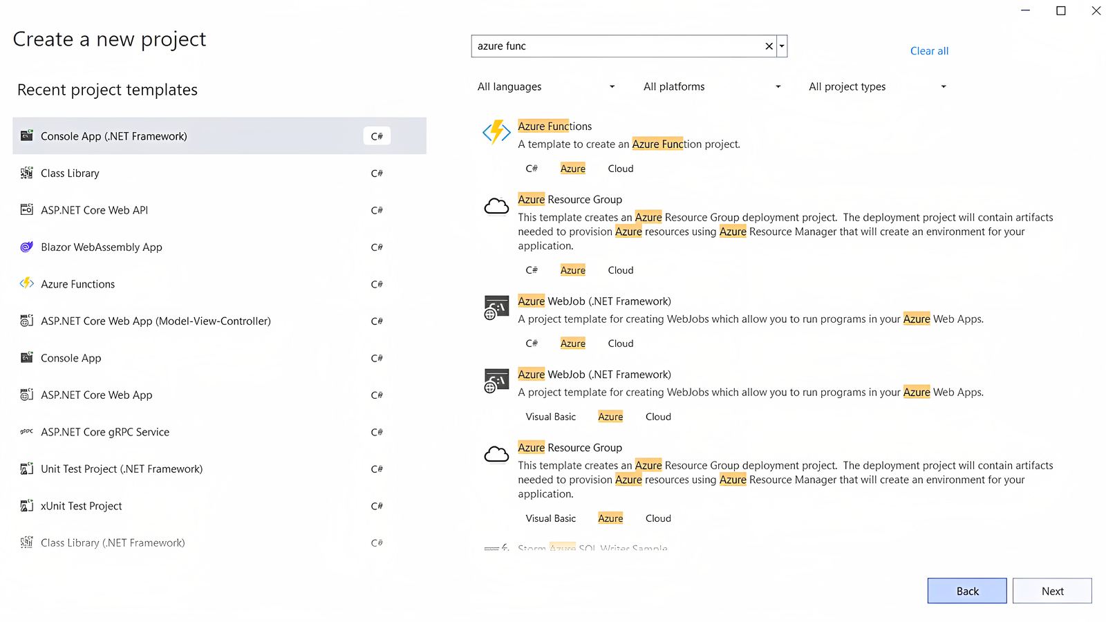Minimize the Create a new project window
Image resolution: width=1106 pixels, height=622 pixels.
[1025, 10]
